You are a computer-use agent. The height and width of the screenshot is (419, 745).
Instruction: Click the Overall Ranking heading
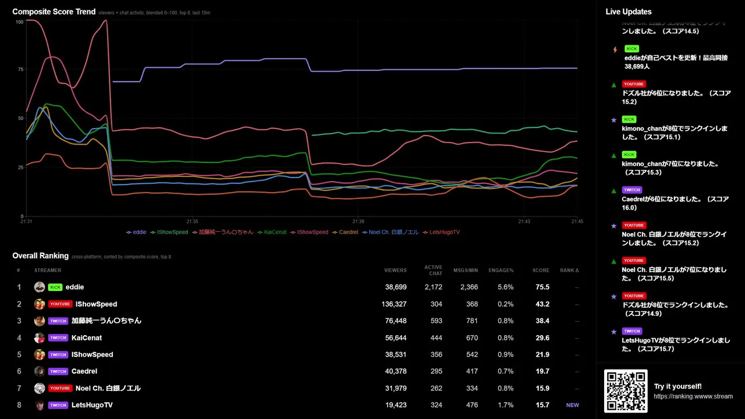click(x=41, y=255)
